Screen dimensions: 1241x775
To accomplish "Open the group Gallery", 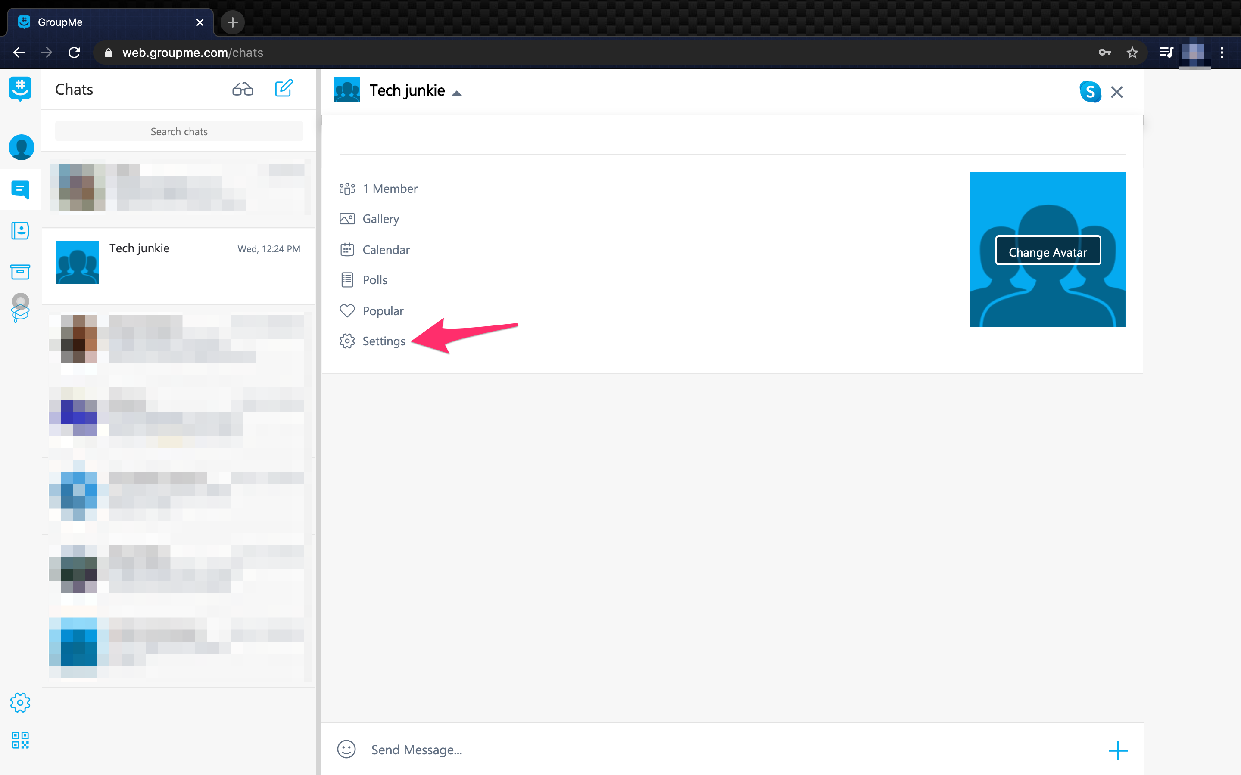I will click(x=380, y=219).
